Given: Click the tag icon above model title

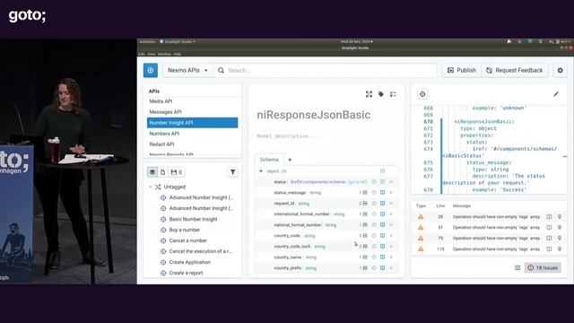Looking at the screenshot, I should click(381, 94).
